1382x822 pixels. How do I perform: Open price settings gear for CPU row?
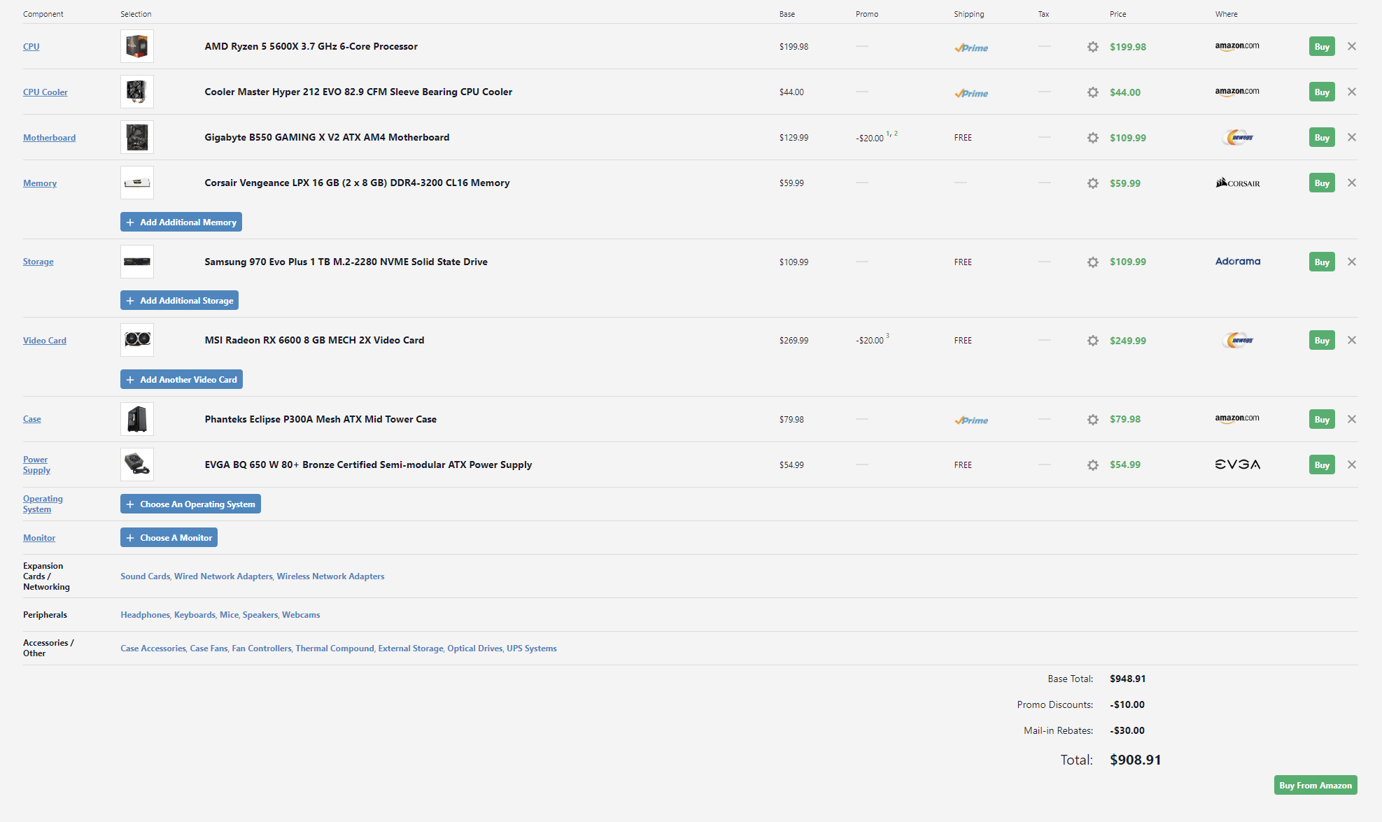click(x=1092, y=47)
